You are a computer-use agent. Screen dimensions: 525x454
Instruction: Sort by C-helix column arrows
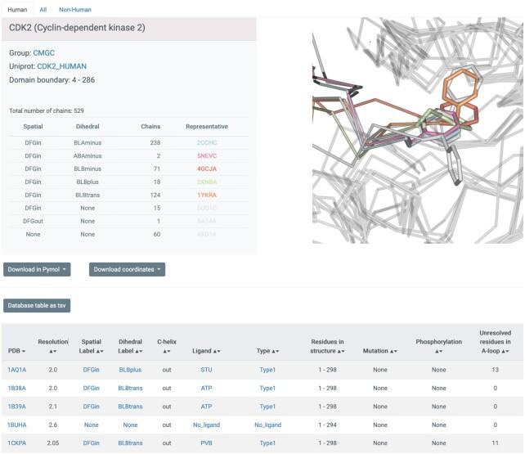tap(167, 351)
